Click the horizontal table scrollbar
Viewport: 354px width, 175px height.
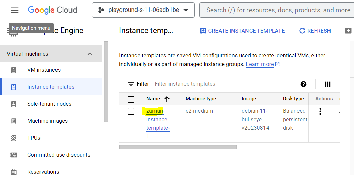click(178, 147)
